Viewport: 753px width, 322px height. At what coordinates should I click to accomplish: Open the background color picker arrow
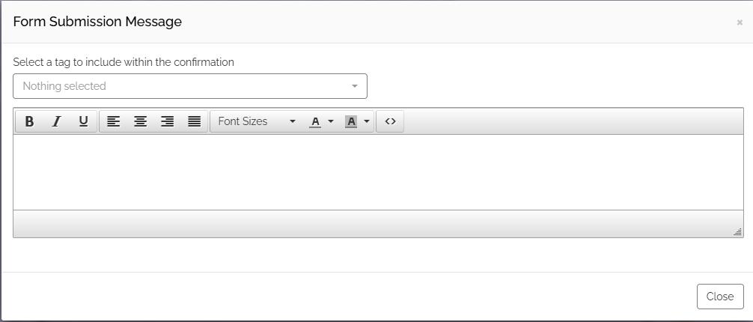point(367,121)
